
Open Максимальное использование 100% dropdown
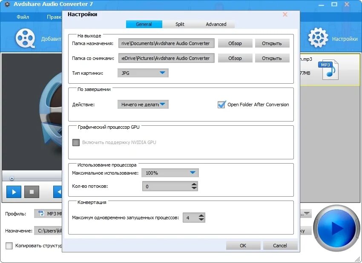point(170,173)
